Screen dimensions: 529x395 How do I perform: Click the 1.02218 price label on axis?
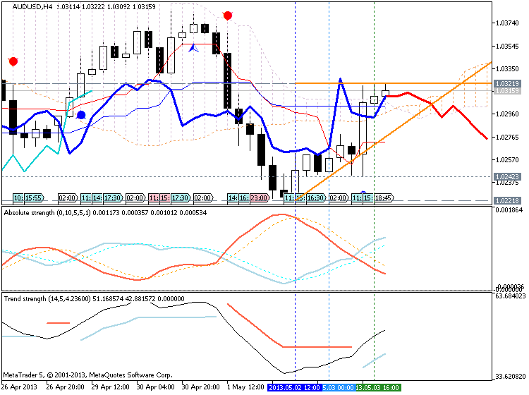click(504, 201)
